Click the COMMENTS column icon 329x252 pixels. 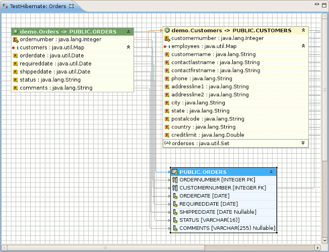(x=175, y=228)
